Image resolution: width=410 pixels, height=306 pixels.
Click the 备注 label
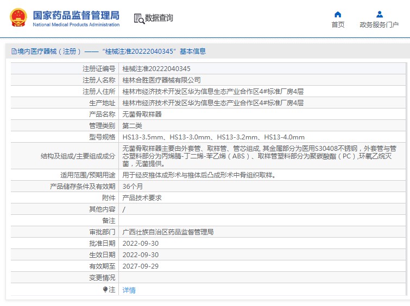tap(109, 221)
